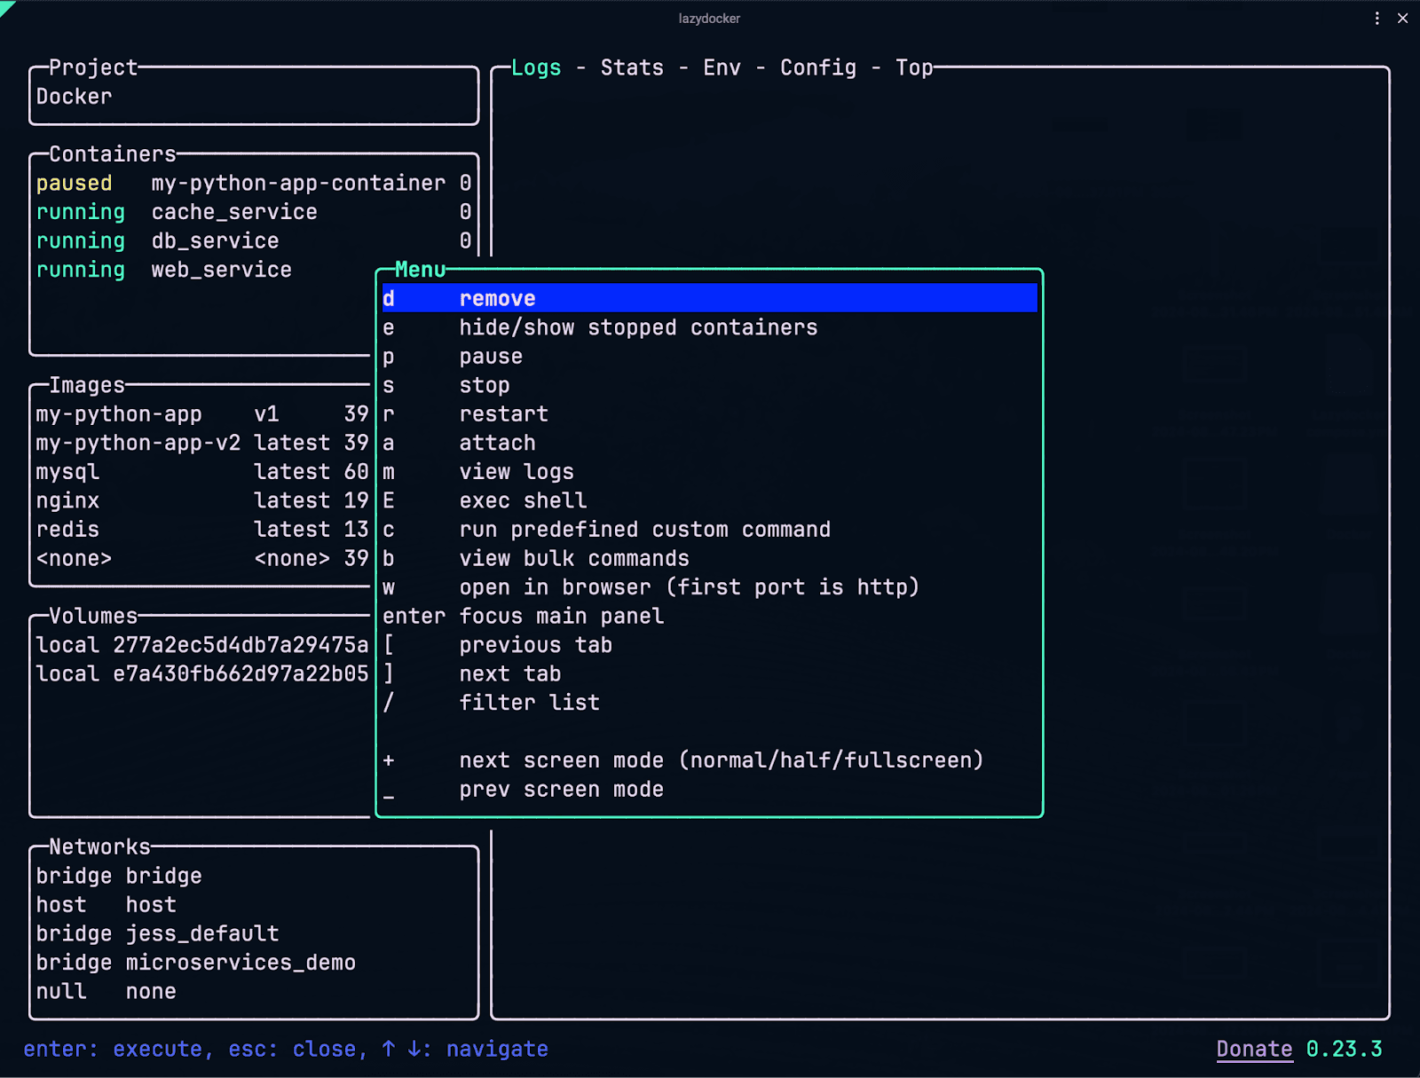Open the Env tab
The image size is (1420, 1078).
click(722, 68)
